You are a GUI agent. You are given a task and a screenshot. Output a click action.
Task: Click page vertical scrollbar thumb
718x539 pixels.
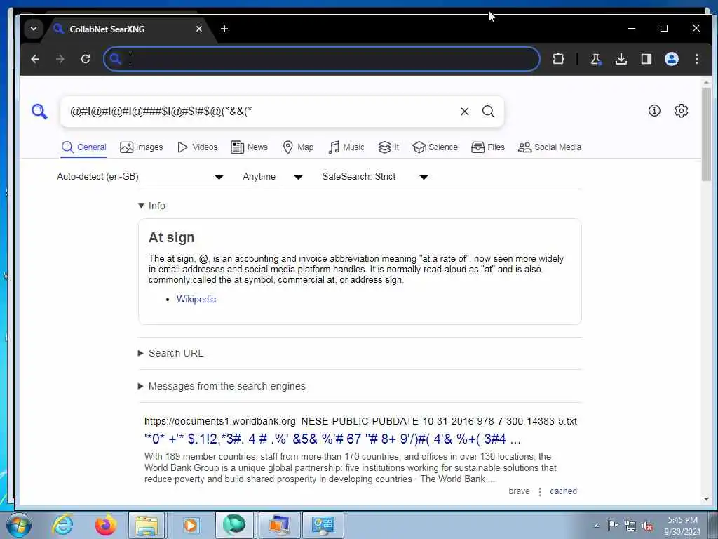(706, 134)
